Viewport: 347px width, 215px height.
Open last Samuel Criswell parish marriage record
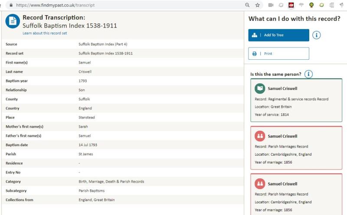click(x=296, y=194)
